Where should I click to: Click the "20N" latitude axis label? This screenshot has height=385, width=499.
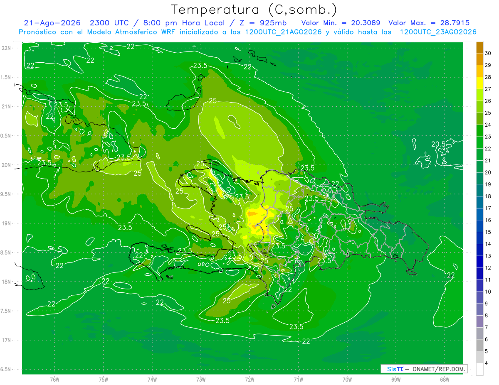coord(7,165)
